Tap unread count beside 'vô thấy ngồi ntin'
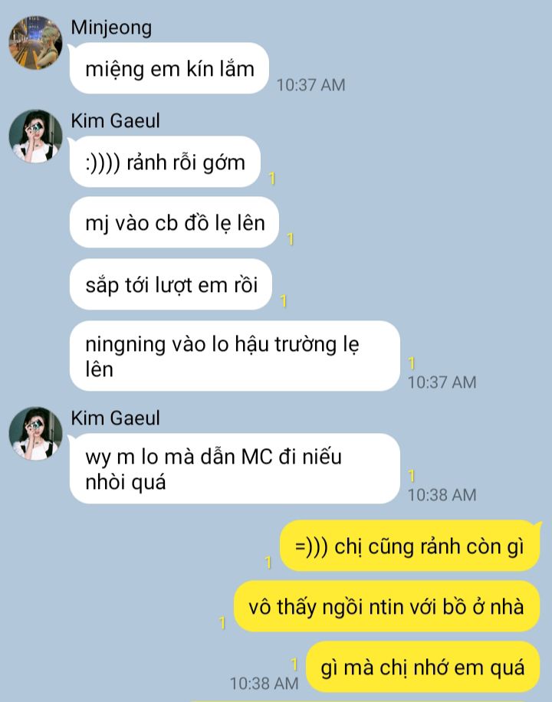Screen dimensions: 552x702 222,623
